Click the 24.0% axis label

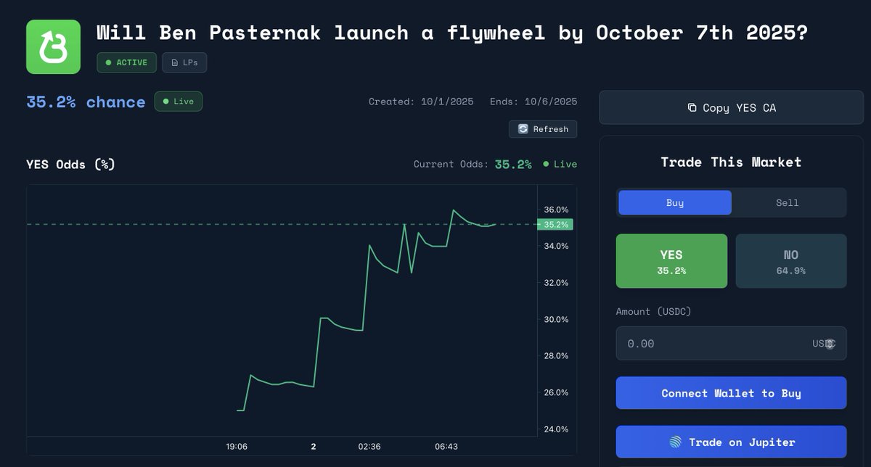556,429
